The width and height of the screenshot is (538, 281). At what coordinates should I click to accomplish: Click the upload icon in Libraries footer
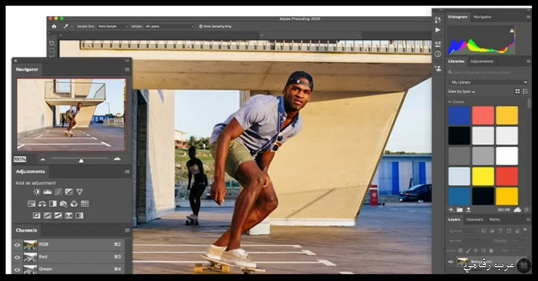pos(469,209)
